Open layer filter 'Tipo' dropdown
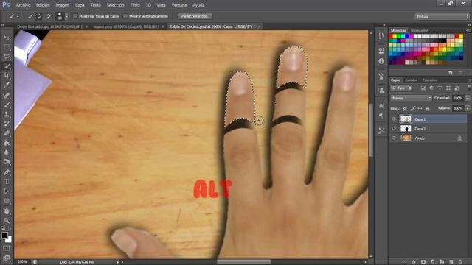 pos(401,88)
